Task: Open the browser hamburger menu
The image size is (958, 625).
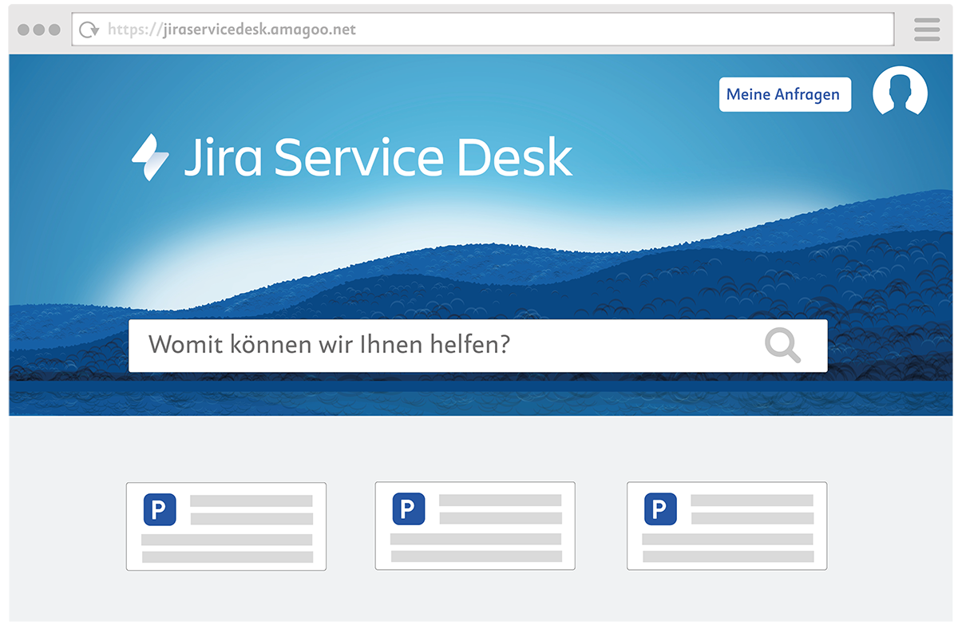Action: click(926, 29)
